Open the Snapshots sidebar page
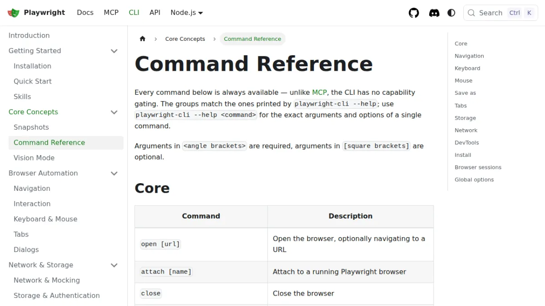The image size is (545, 306). pos(31,127)
